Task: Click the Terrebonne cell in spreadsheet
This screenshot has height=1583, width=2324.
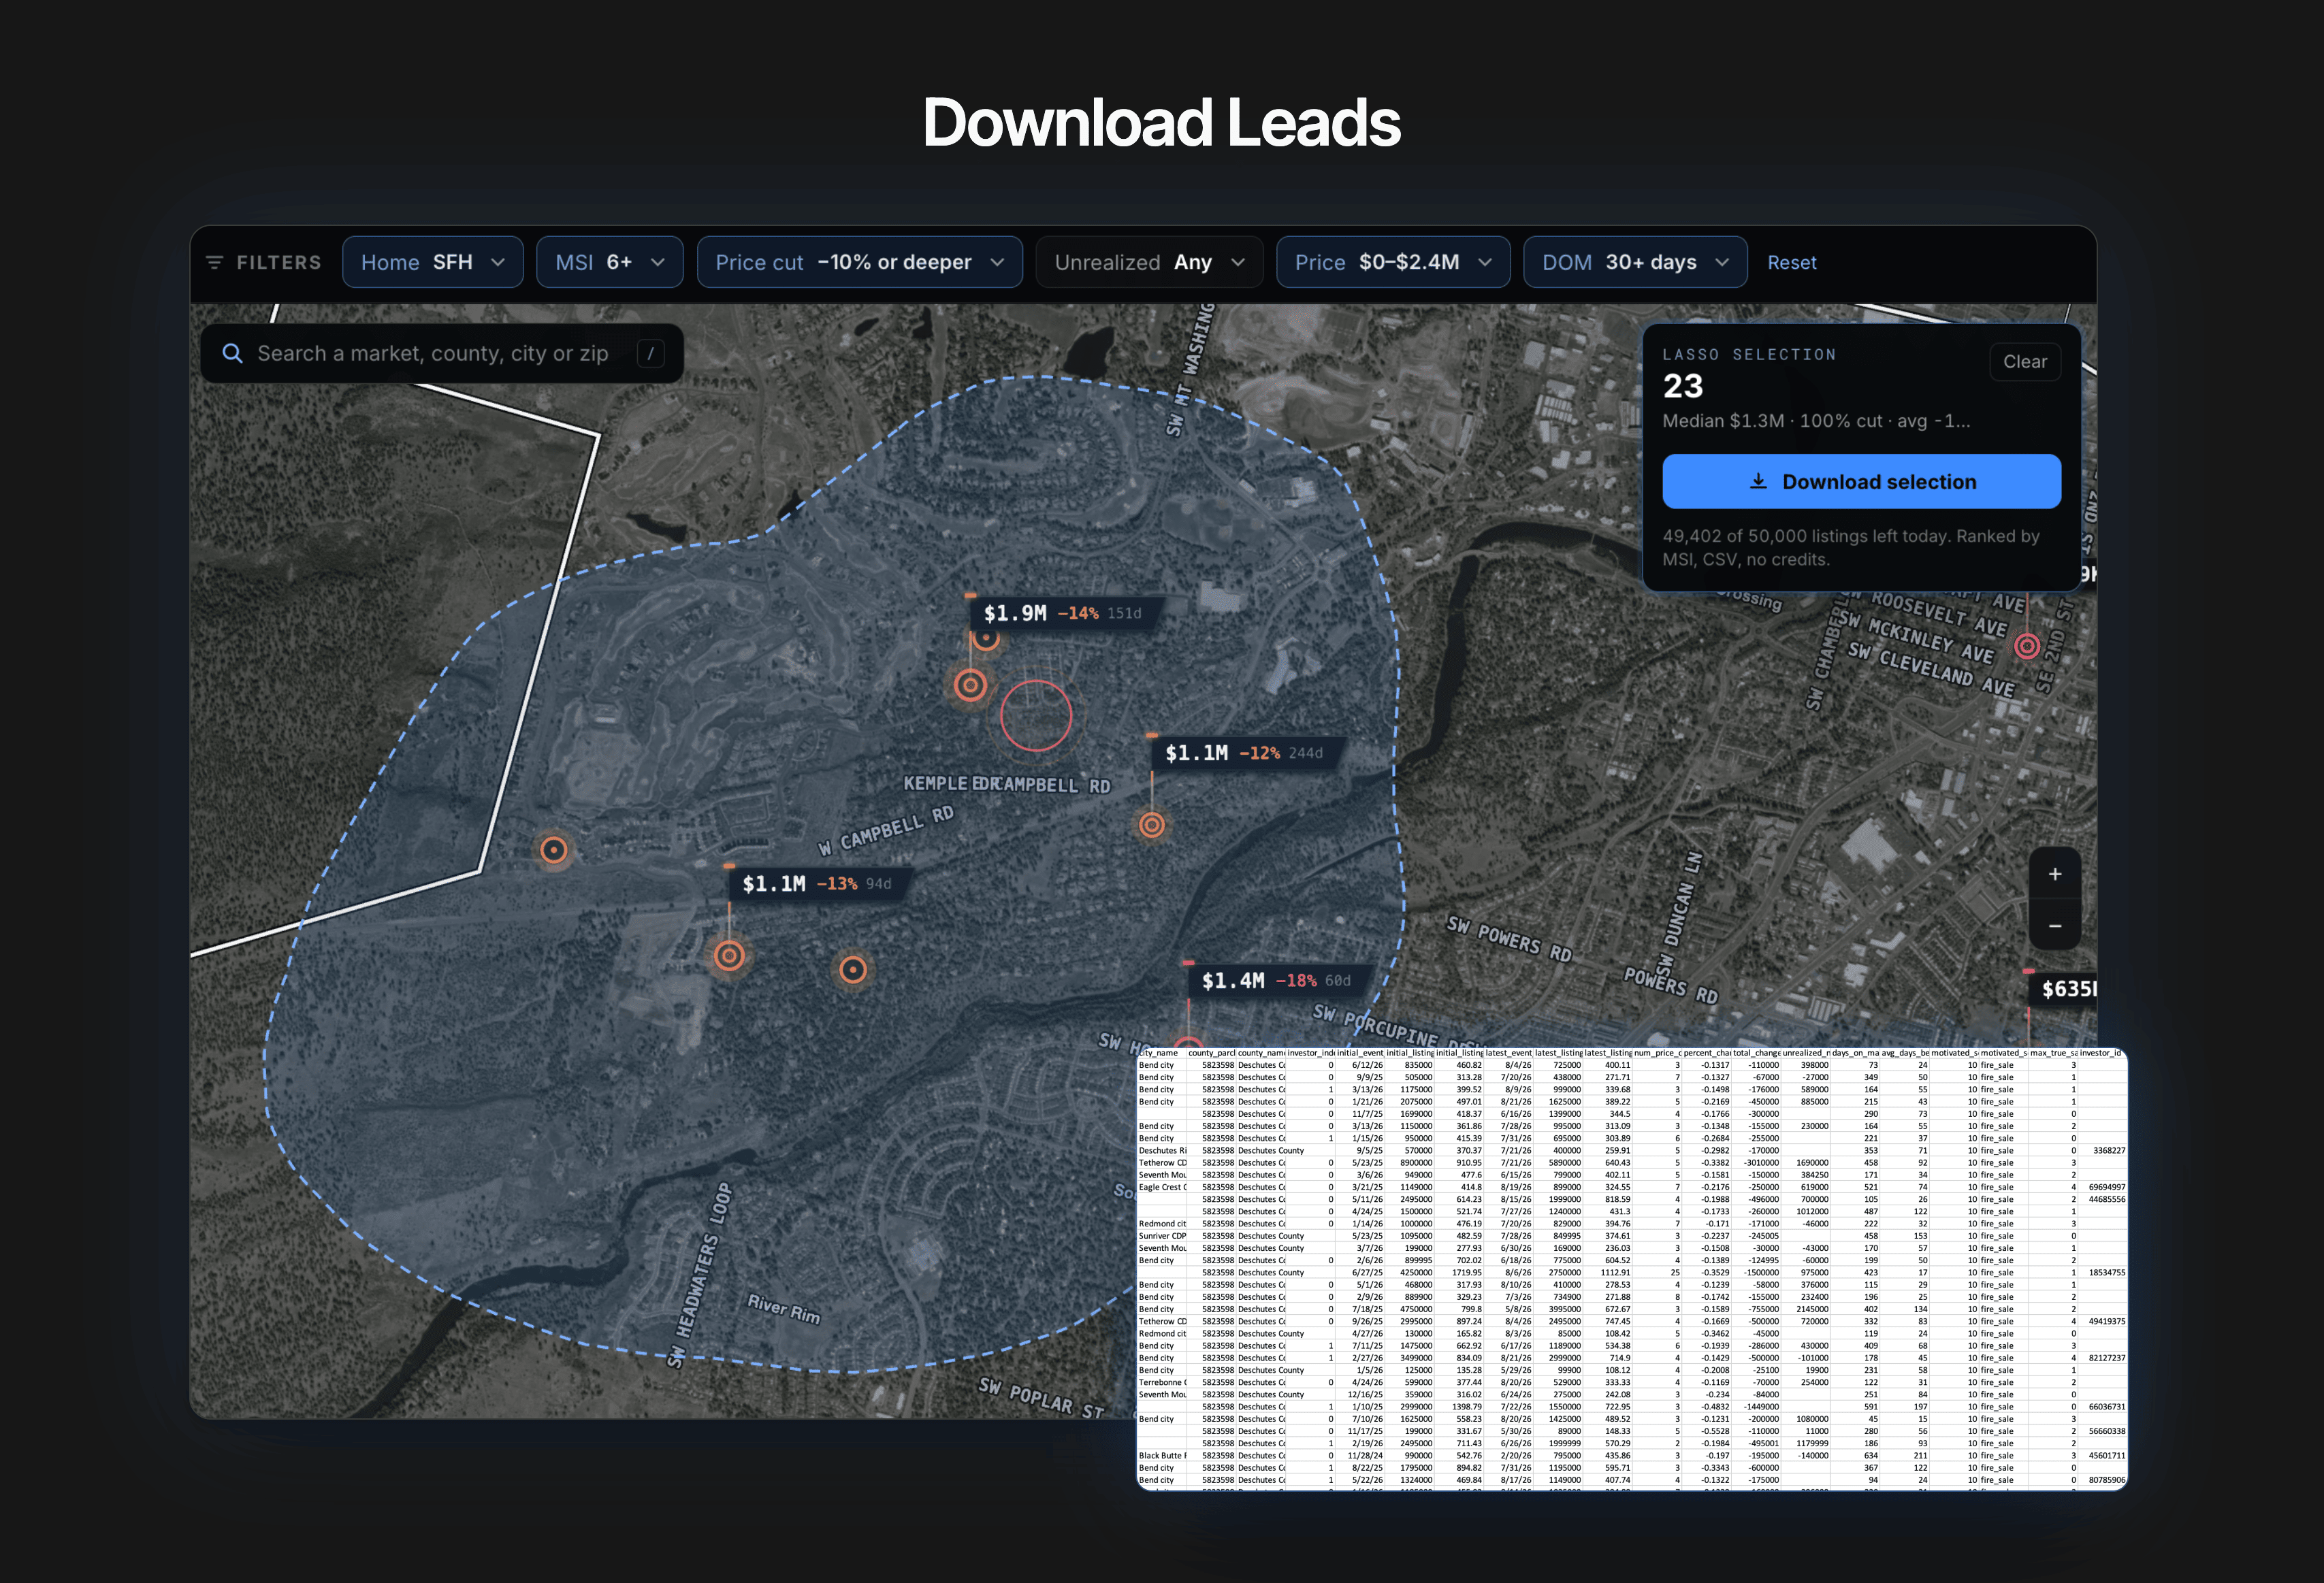Action: coord(1162,1382)
